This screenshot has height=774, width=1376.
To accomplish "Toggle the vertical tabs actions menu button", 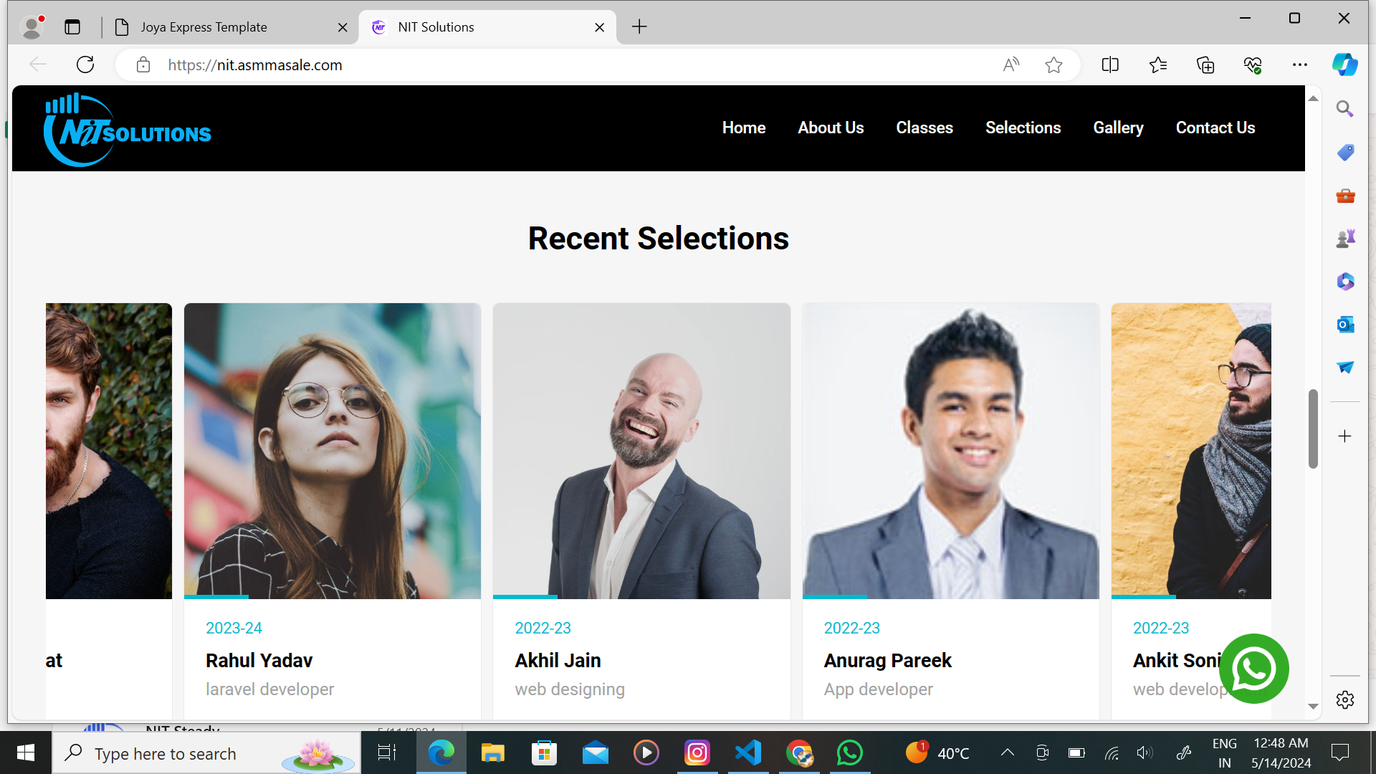I will pos(72,27).
